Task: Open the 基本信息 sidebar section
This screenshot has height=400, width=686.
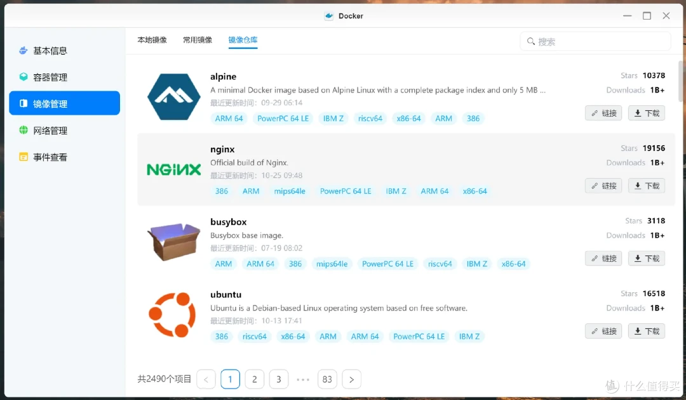Action: pyautogui.click(x=64, y=51)
